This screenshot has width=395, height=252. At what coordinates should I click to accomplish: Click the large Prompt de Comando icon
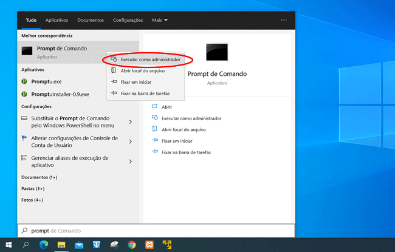coord(217,52)
